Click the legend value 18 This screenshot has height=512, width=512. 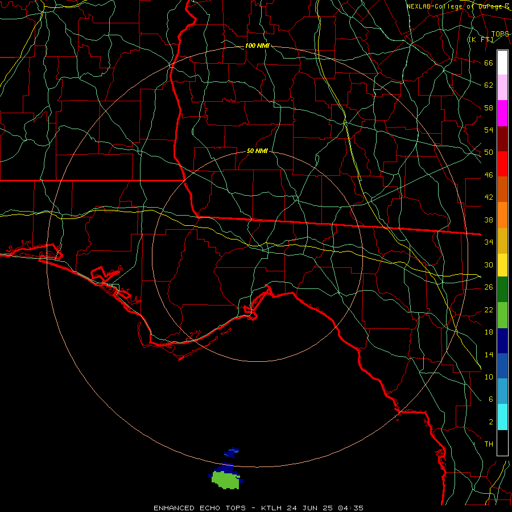(x=489, y=332)
